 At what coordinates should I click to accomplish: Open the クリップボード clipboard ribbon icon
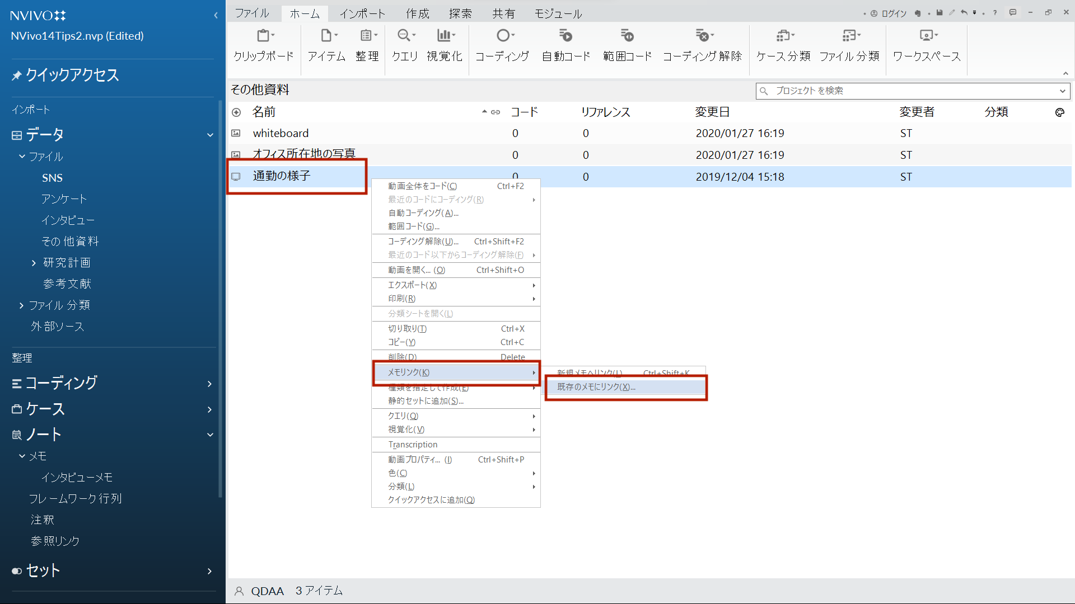[x=264, y=36]
